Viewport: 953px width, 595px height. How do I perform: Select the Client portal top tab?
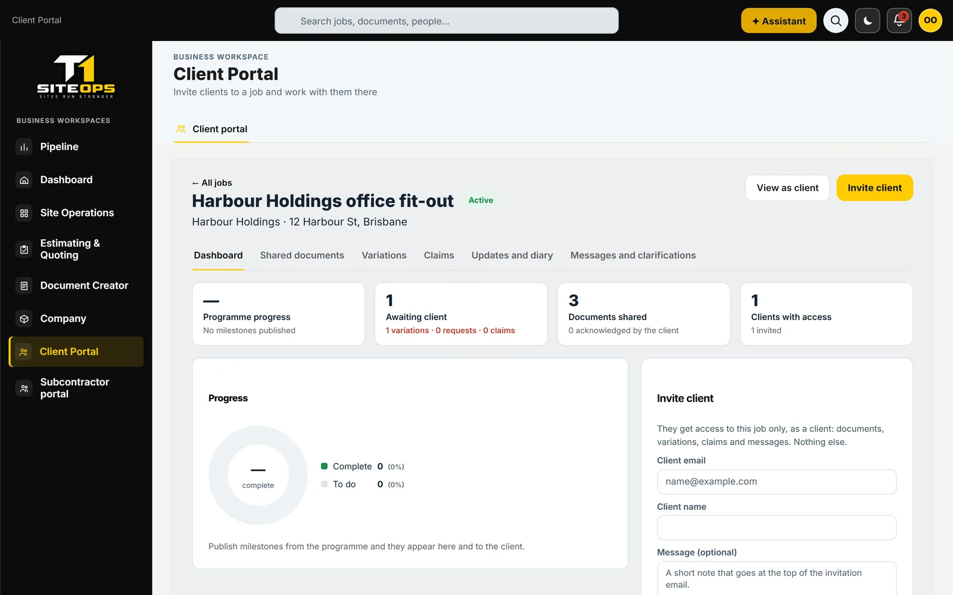click(211, 129)
